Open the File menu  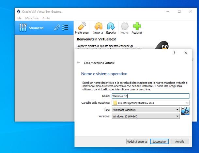click(19, 18)
